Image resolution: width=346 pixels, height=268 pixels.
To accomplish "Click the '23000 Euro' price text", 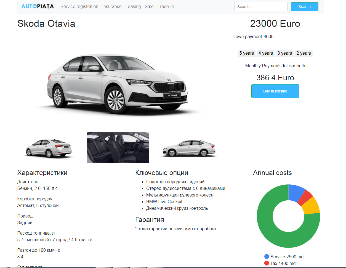I will coord(275,23).
